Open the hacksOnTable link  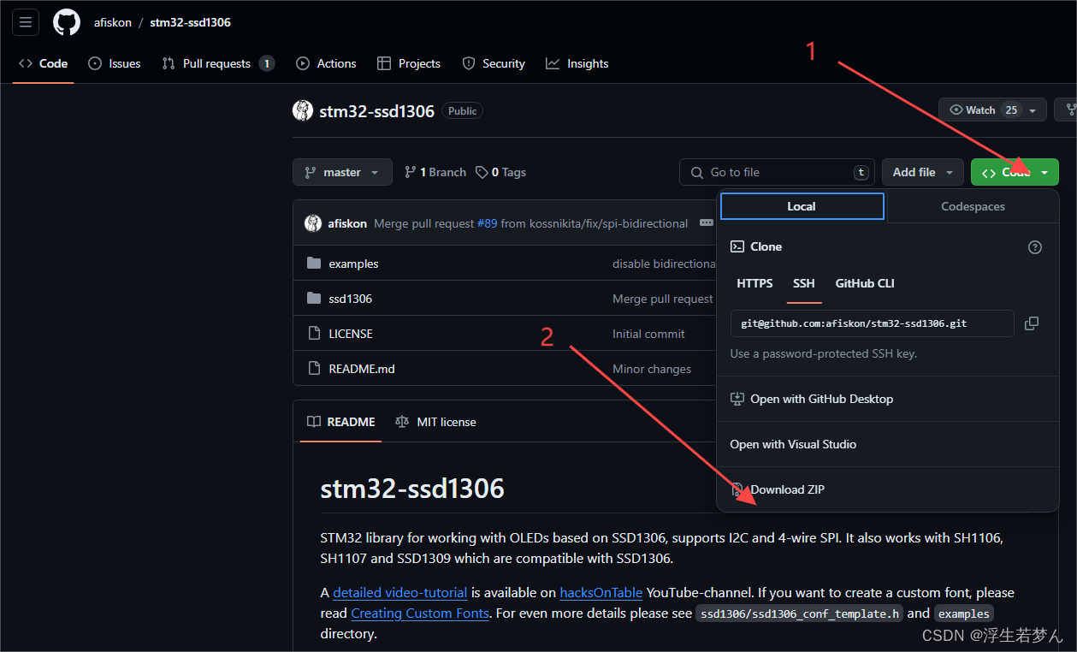tap(601, 592)
